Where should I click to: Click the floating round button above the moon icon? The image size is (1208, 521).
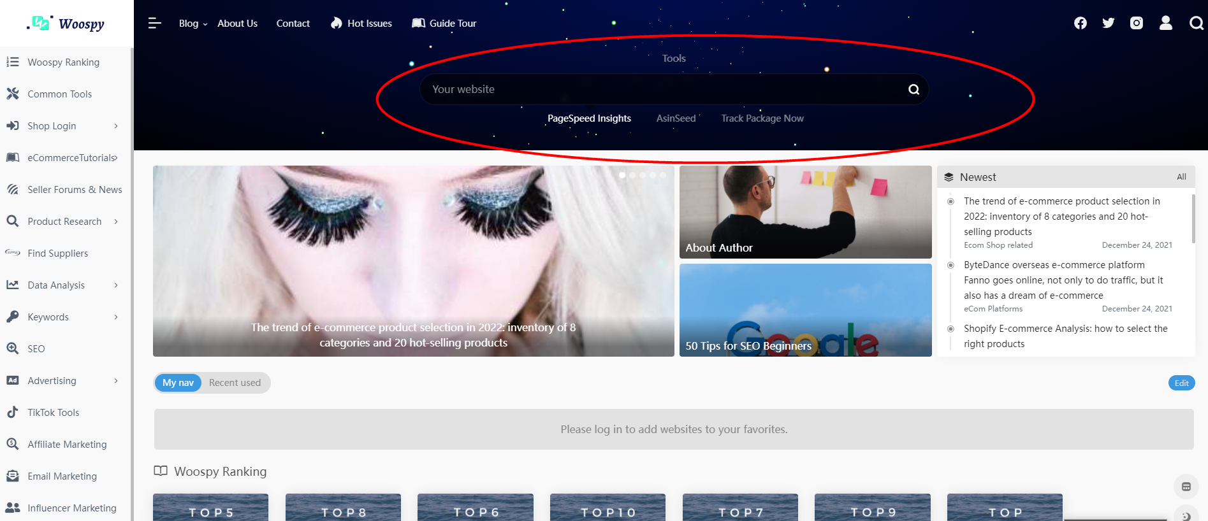tap(1186, 487)
